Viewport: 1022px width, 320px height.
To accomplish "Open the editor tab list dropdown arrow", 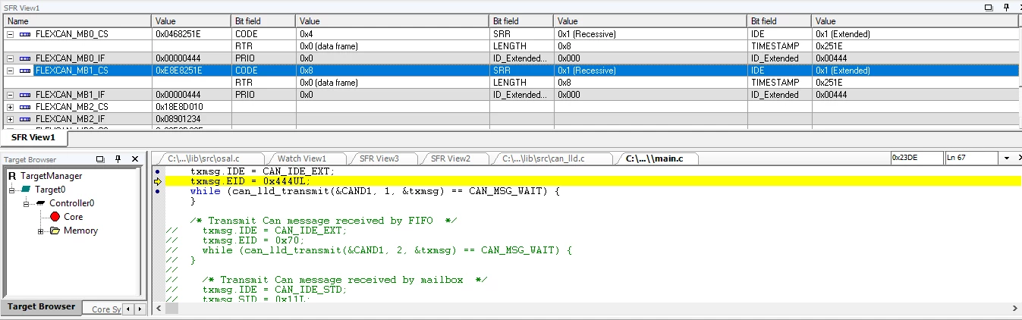I will (1007, 158).
